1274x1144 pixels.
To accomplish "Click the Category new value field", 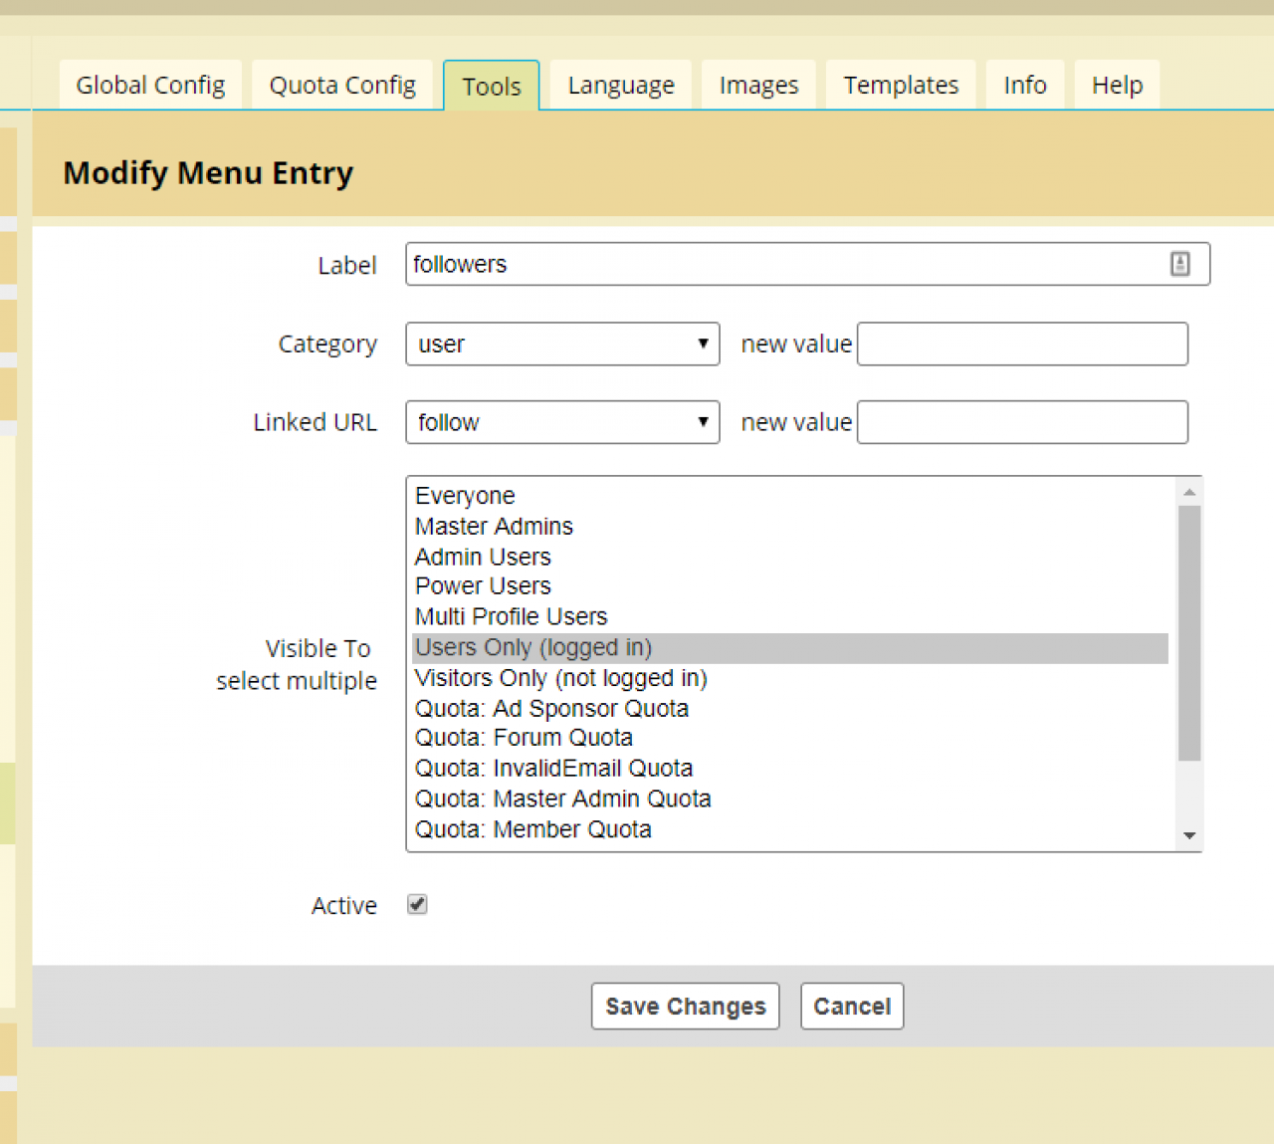I will coord(1022,343).
